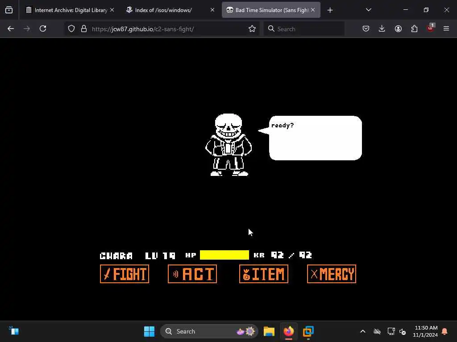Image resolution: width=457 pixels, height=342 pixels.
Task: Open the Firefox account menu
Action: [398, 29]
